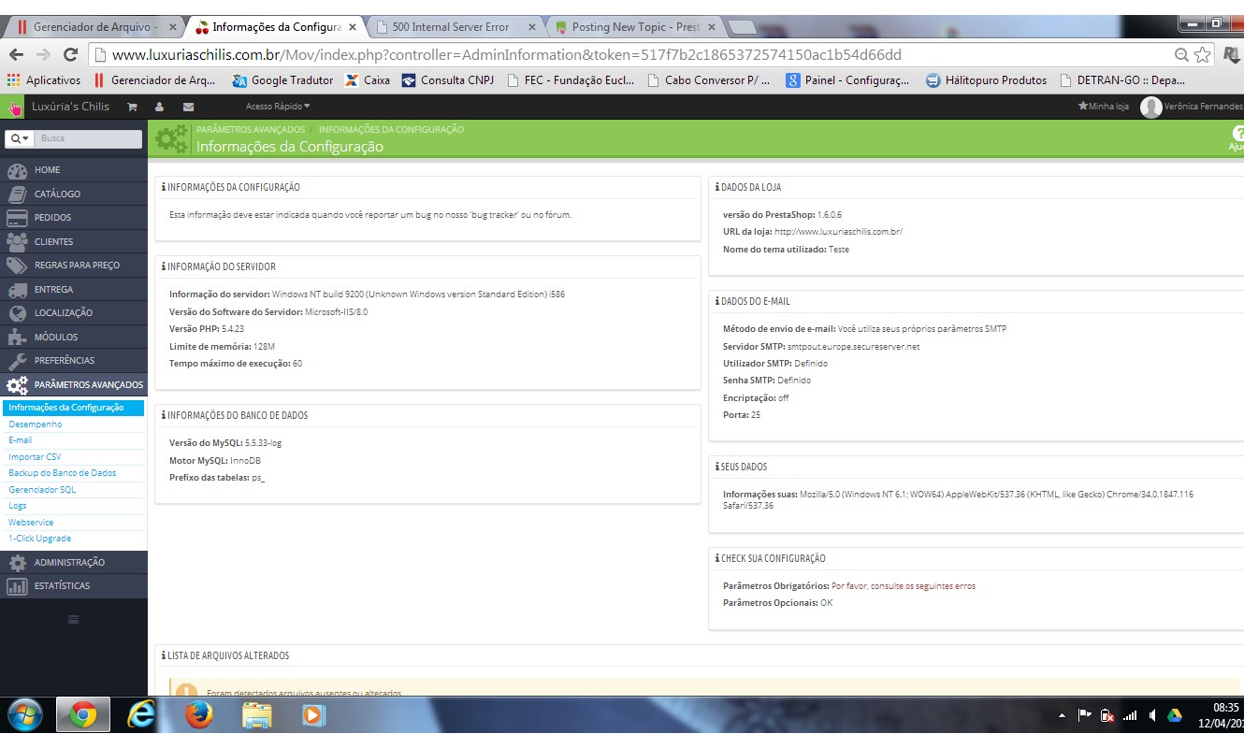This screenshot has height=748, width=1244.
Task: Click volume speaker icon in system tray
Action: (x=1152, y=716)
